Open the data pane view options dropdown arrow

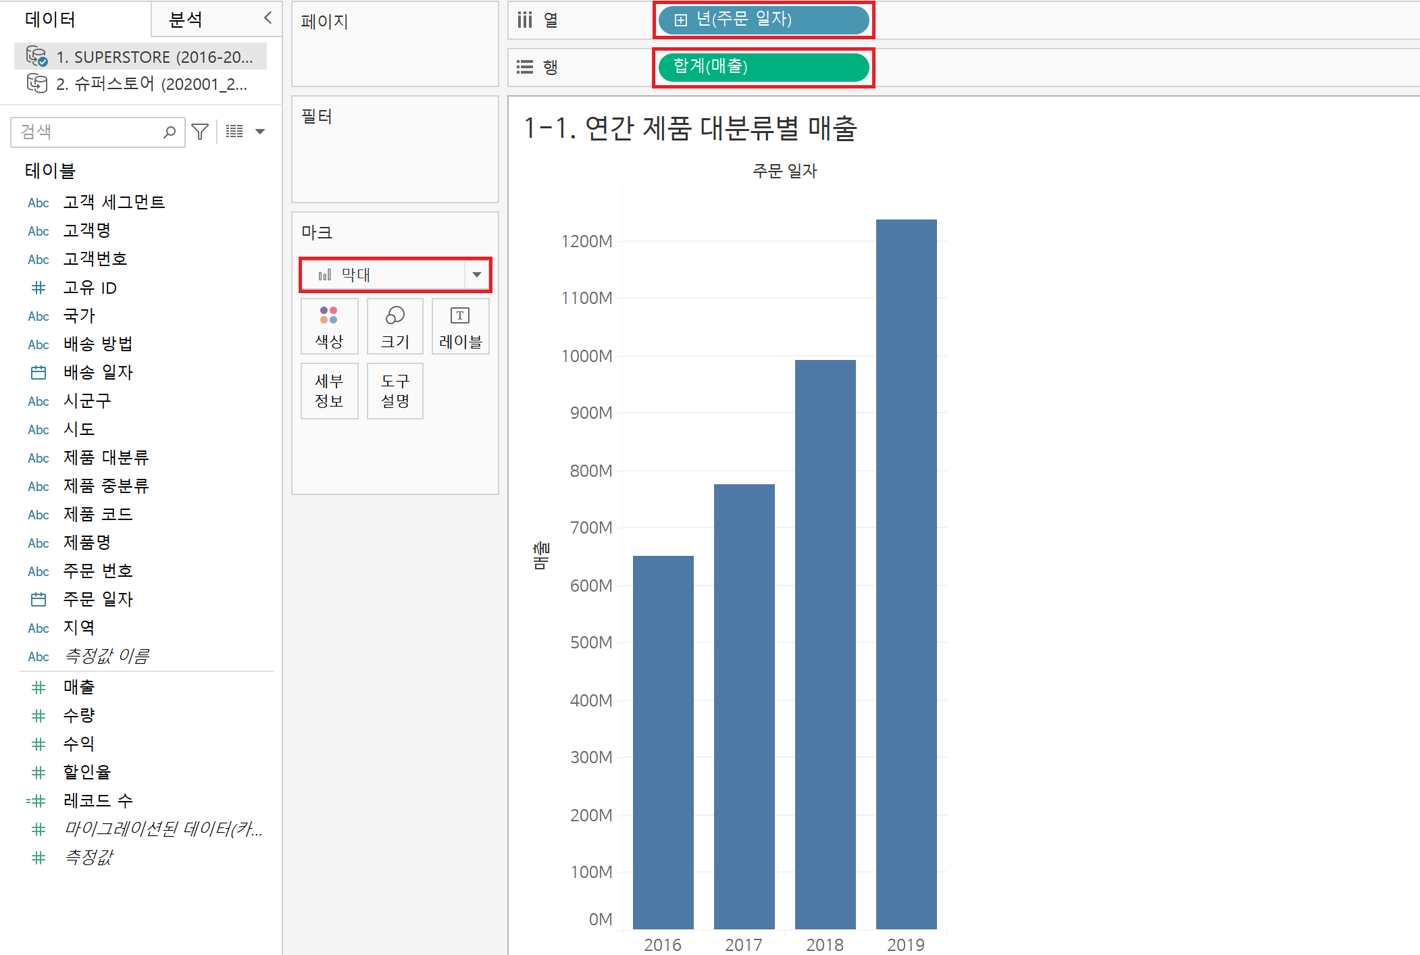coord(260,132)
